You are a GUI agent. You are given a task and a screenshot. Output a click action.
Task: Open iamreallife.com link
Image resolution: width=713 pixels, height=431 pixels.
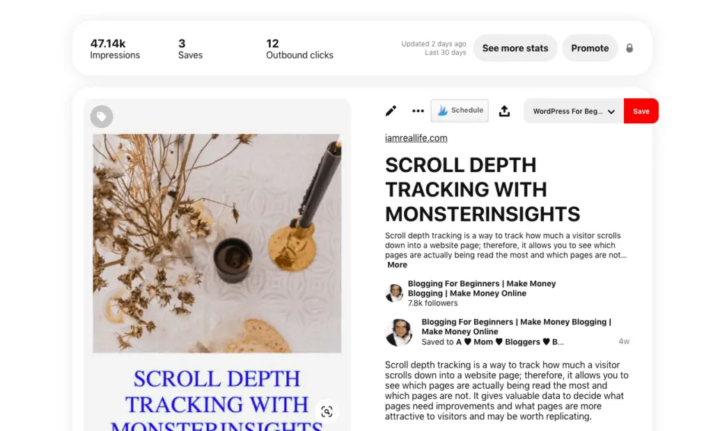click(416, 138)
